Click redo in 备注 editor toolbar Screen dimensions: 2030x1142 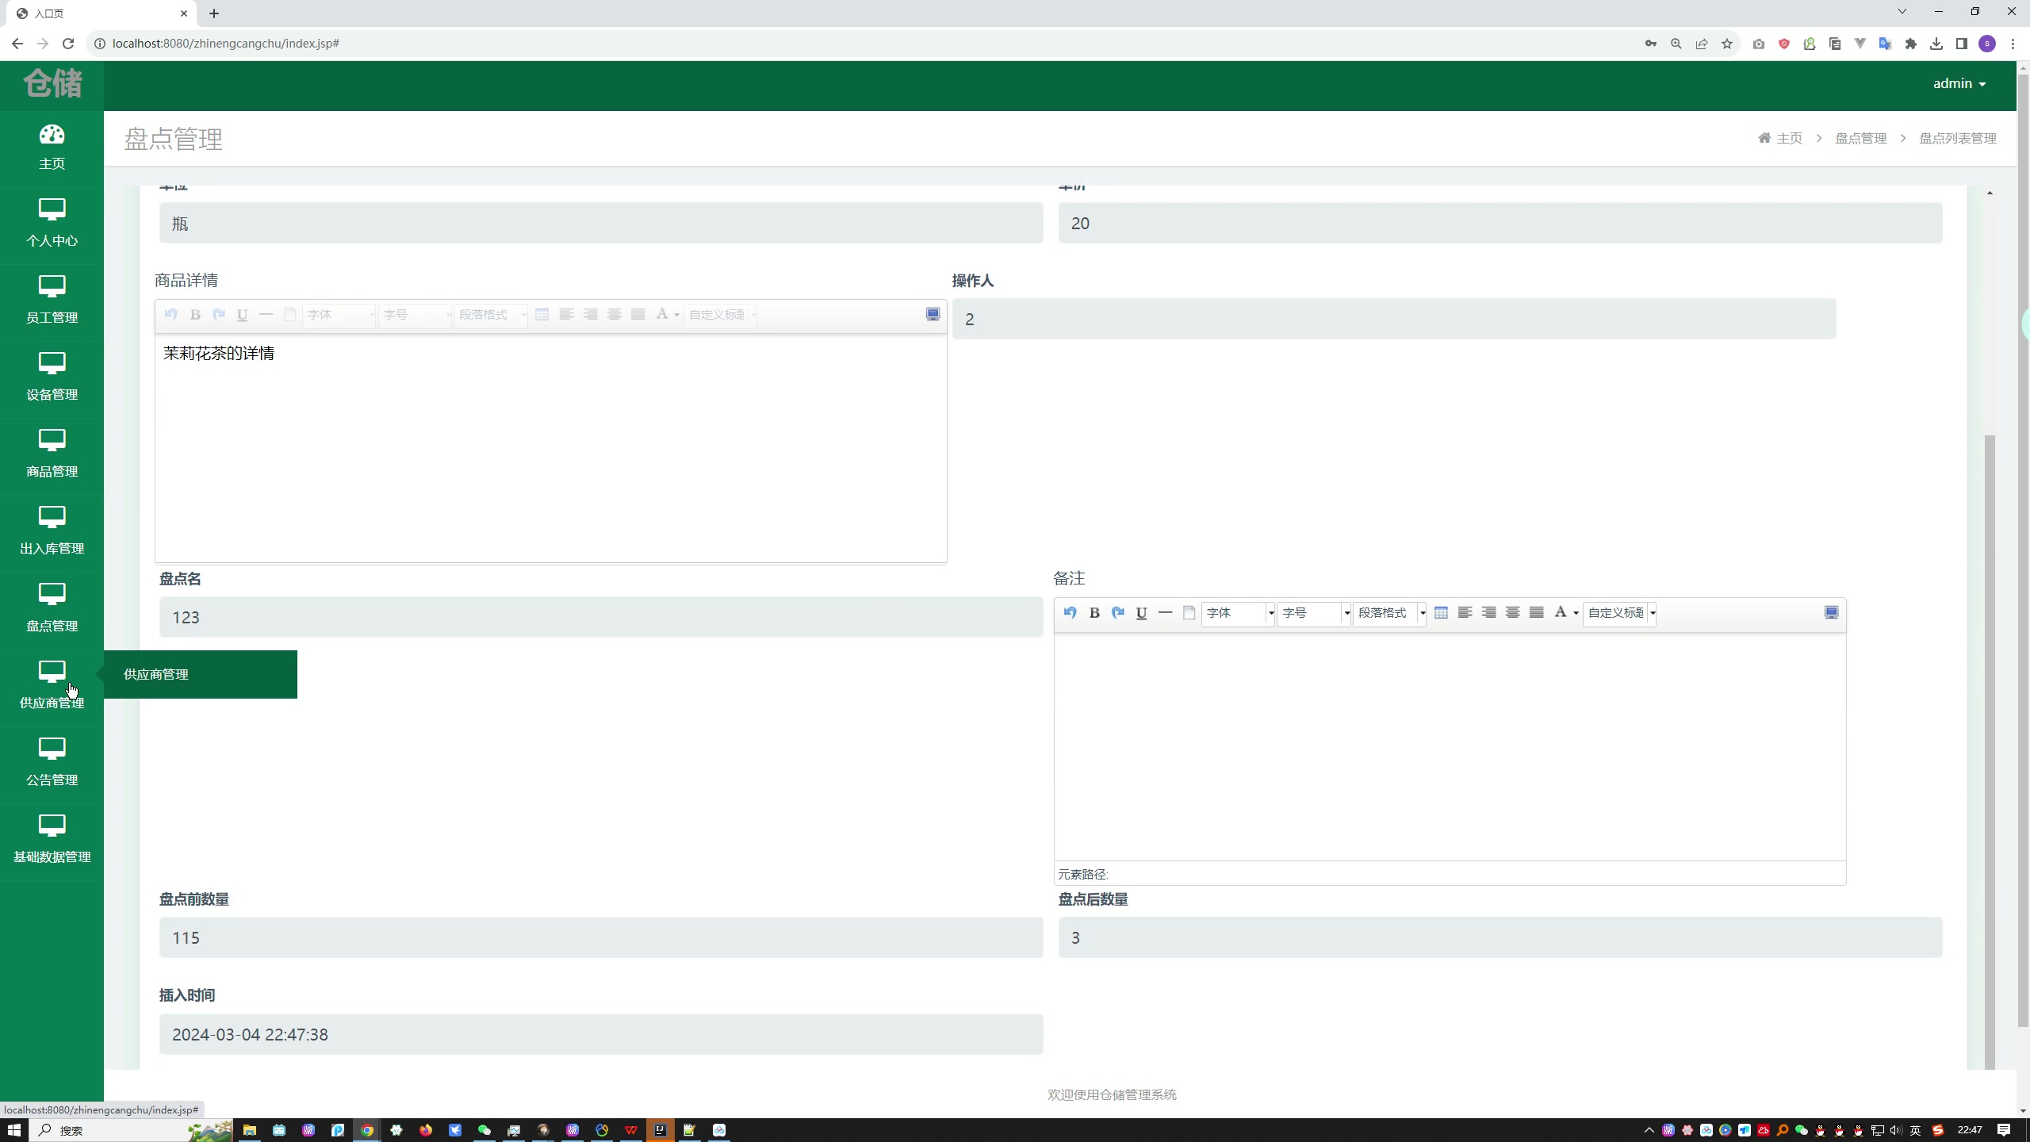tap(1118, 612)
